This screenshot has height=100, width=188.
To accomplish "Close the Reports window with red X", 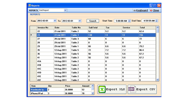I will point(159,6).
